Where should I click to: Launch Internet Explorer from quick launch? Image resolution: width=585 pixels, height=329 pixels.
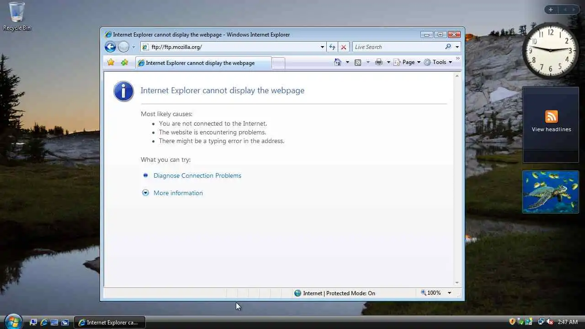(44, 322)
